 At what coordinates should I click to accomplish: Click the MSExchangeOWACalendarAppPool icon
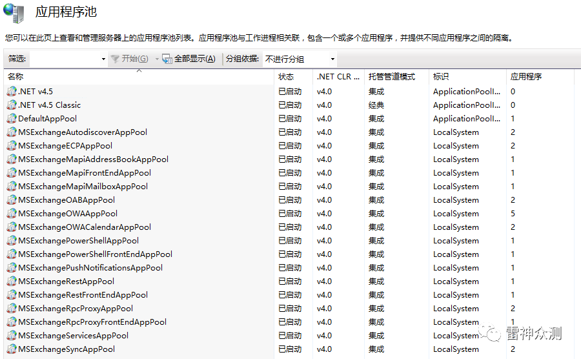12,227
